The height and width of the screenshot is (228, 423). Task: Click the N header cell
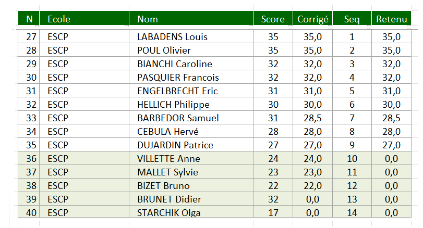pos(29,19)
